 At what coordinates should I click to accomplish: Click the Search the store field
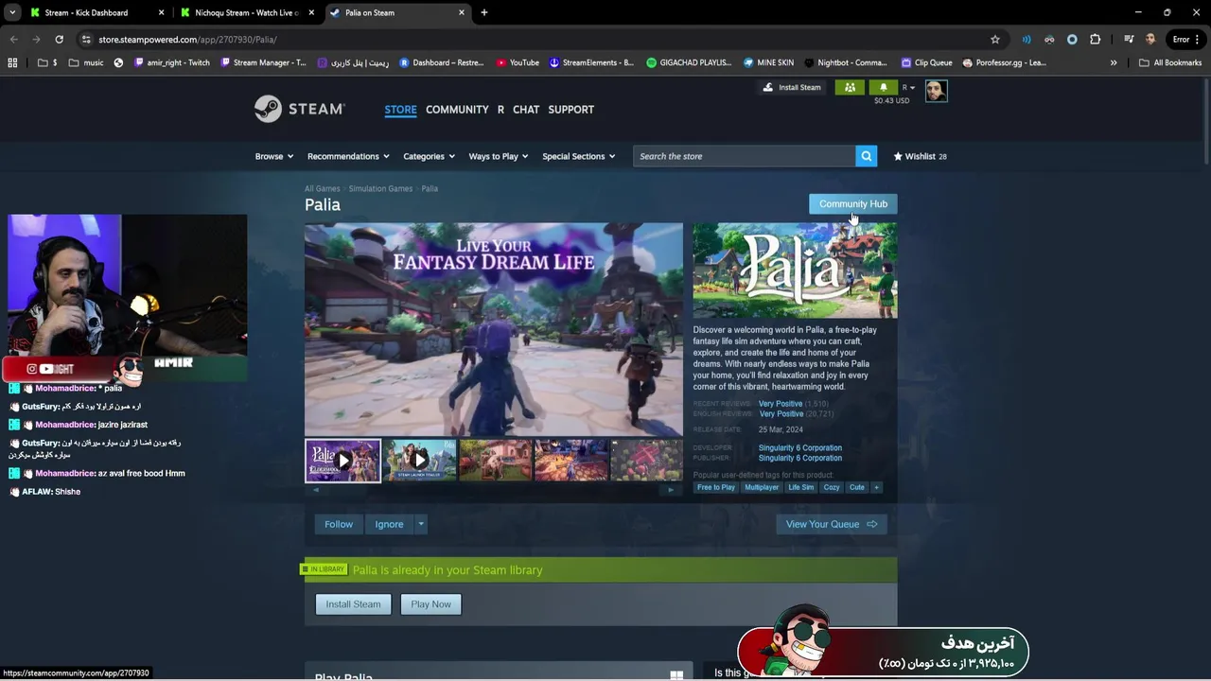coord(744,156)
